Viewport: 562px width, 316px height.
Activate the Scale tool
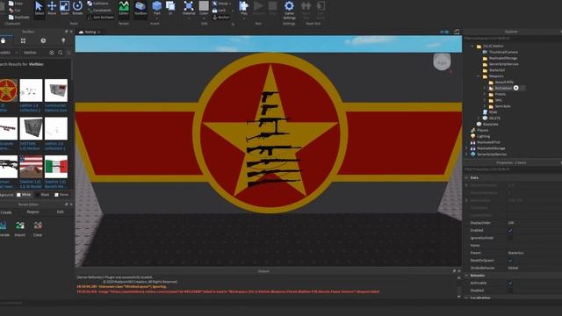point(64,8)
